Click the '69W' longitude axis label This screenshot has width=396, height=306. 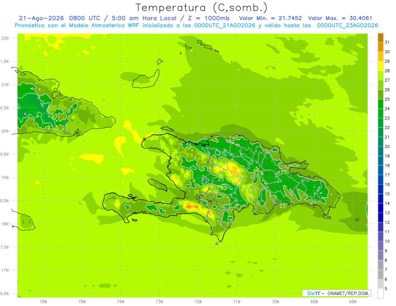coord(314,301)
